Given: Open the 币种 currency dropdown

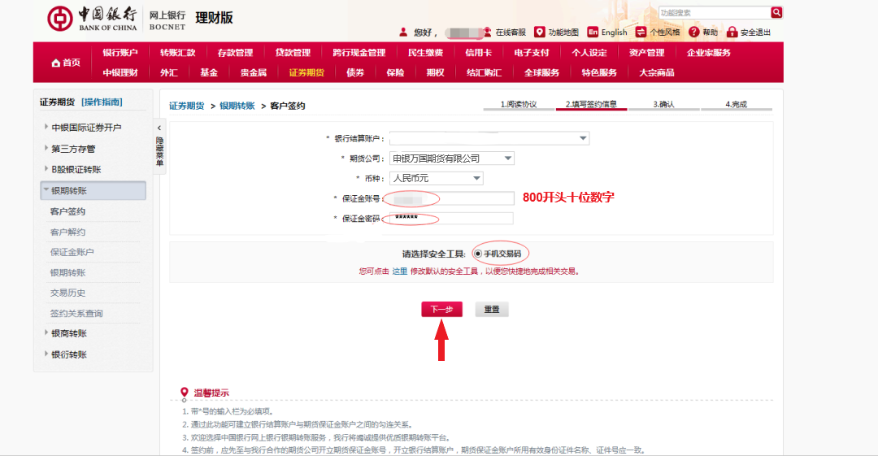Looking at the screenshot, I should [477, 178].
